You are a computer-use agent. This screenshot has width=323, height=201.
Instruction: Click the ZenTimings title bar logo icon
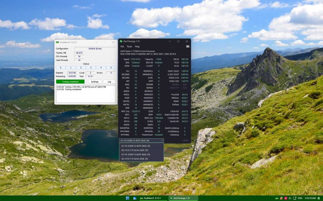[121, 41]
